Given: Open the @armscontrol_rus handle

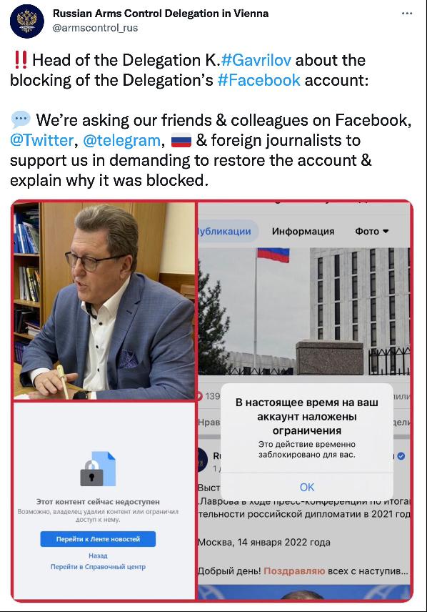Looking at the screenshot, I should (x=95, y=28).
